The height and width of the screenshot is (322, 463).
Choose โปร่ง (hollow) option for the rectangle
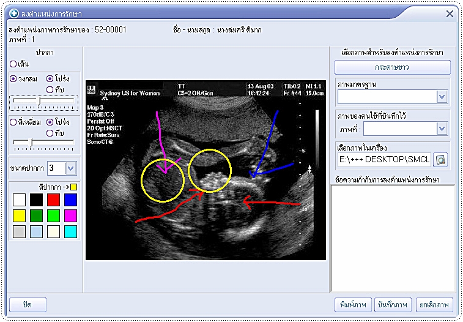[50, 122]
